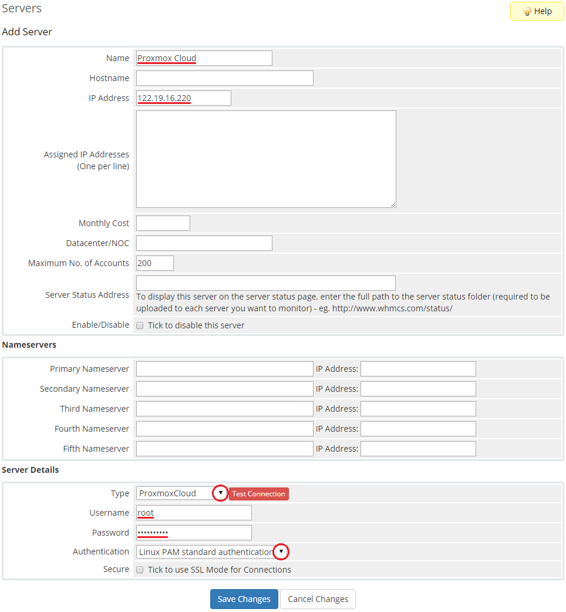The height and width of the screenshot is (612, 566).
Task: Open the server Type dropdown
Action: coord(181,493)
